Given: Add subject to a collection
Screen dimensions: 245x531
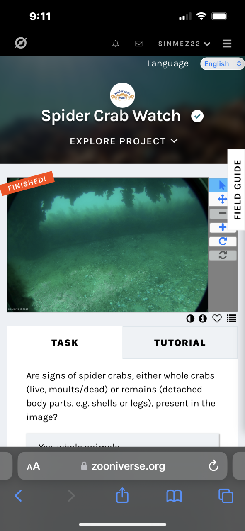Looking at the screenshot, I should tap(231, 319).
